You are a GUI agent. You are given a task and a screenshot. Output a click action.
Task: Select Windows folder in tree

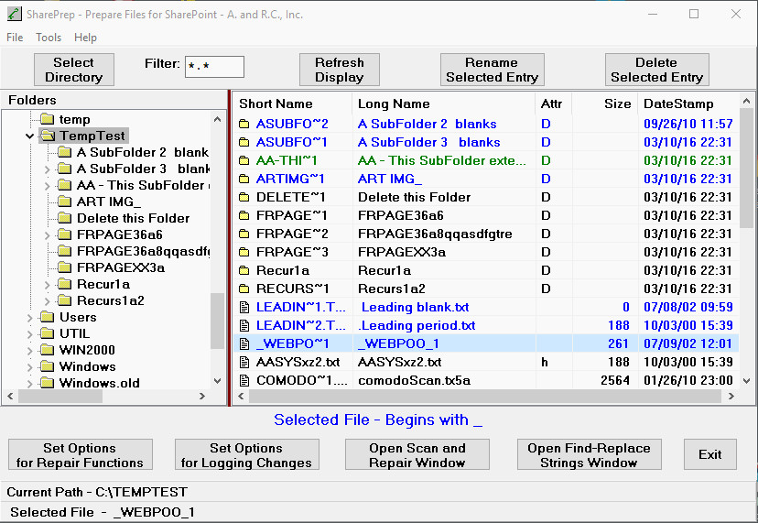(x=88, y=366)
